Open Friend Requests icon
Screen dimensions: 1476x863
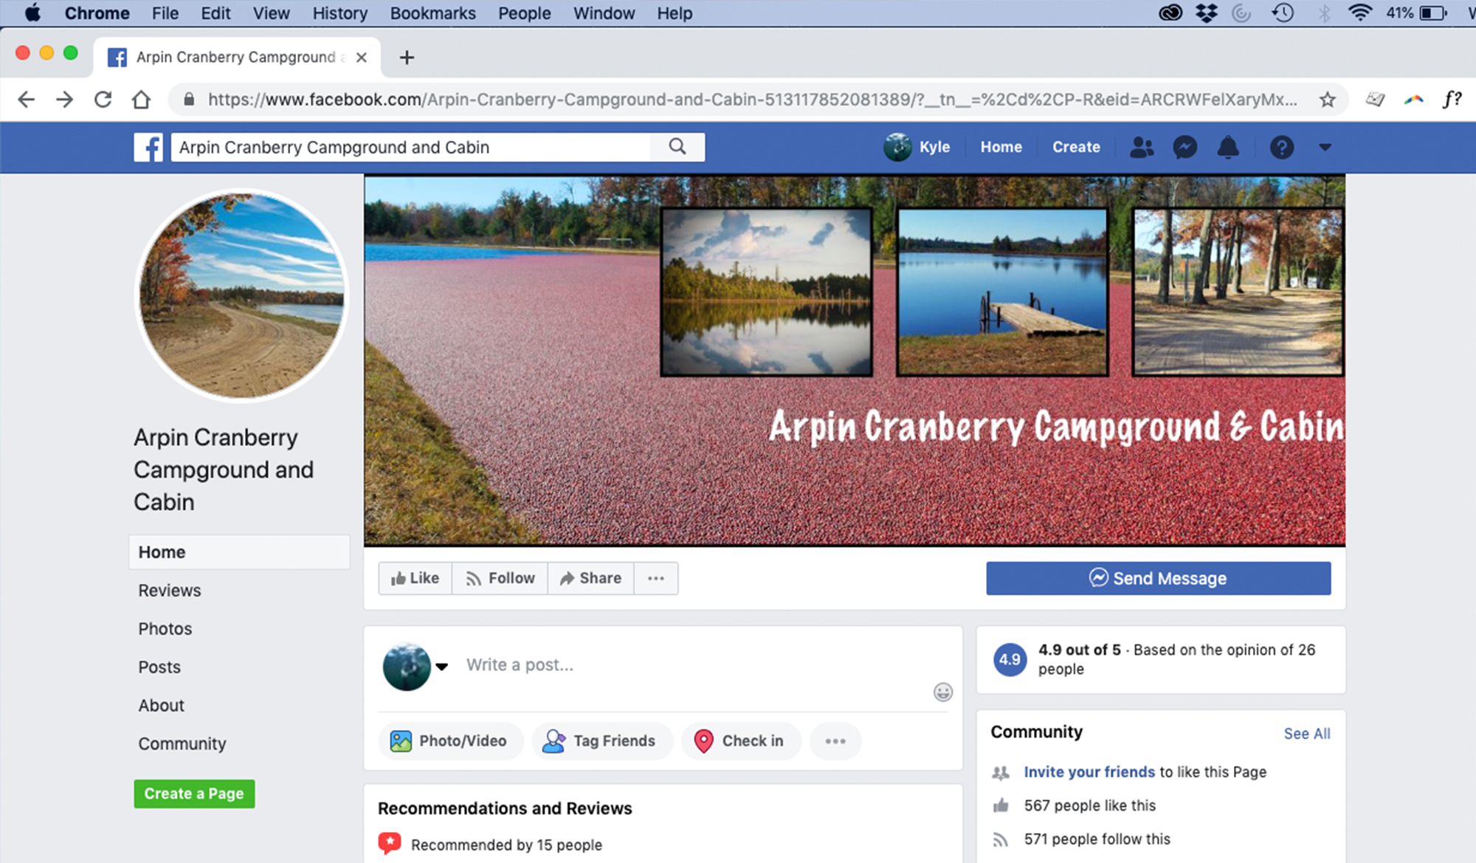click(1141, 147)
